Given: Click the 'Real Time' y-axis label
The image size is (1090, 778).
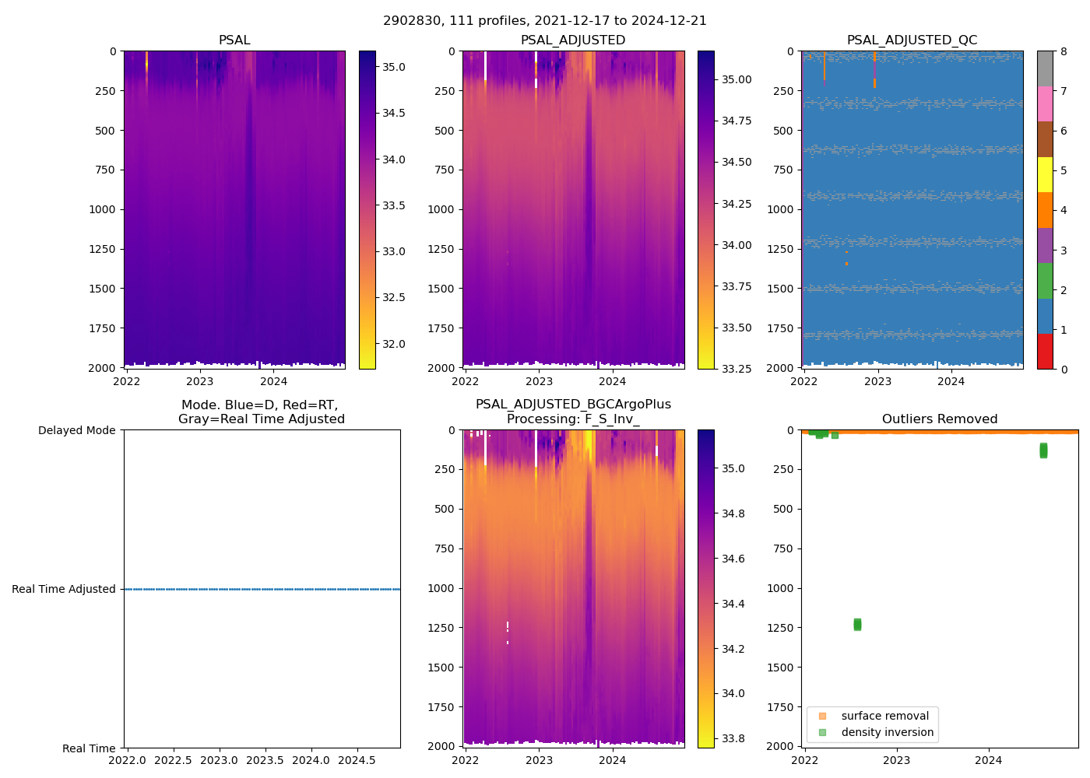Looking at the screenshot, I should (89, 748).
